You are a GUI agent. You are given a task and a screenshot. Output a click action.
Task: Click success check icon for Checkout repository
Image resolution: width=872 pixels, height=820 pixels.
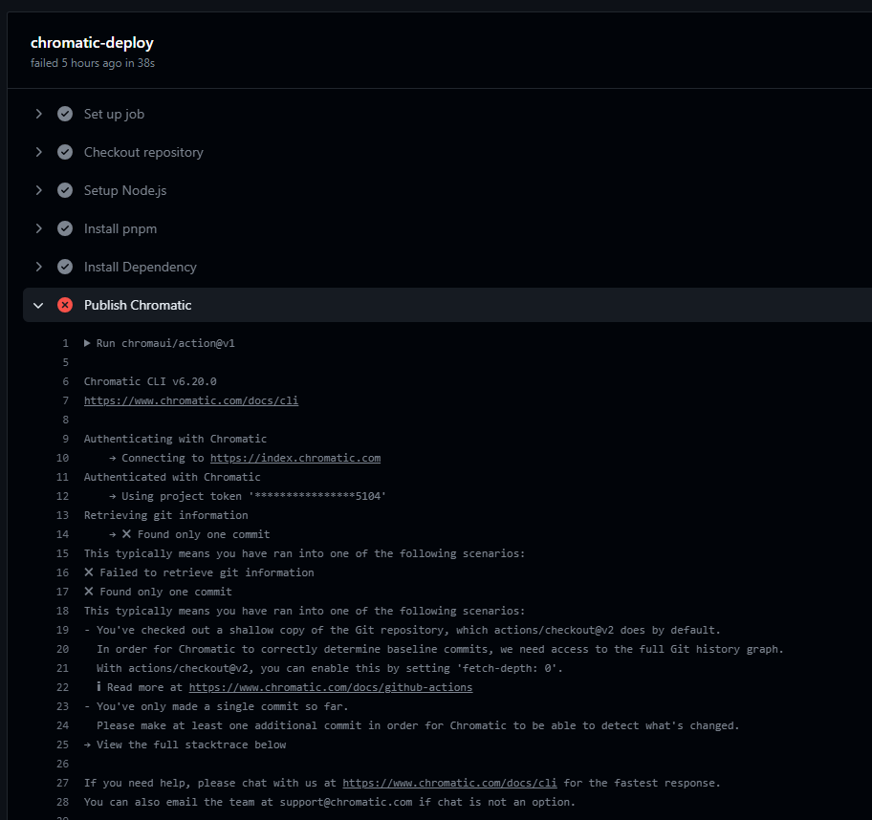(x=65, y=152)
